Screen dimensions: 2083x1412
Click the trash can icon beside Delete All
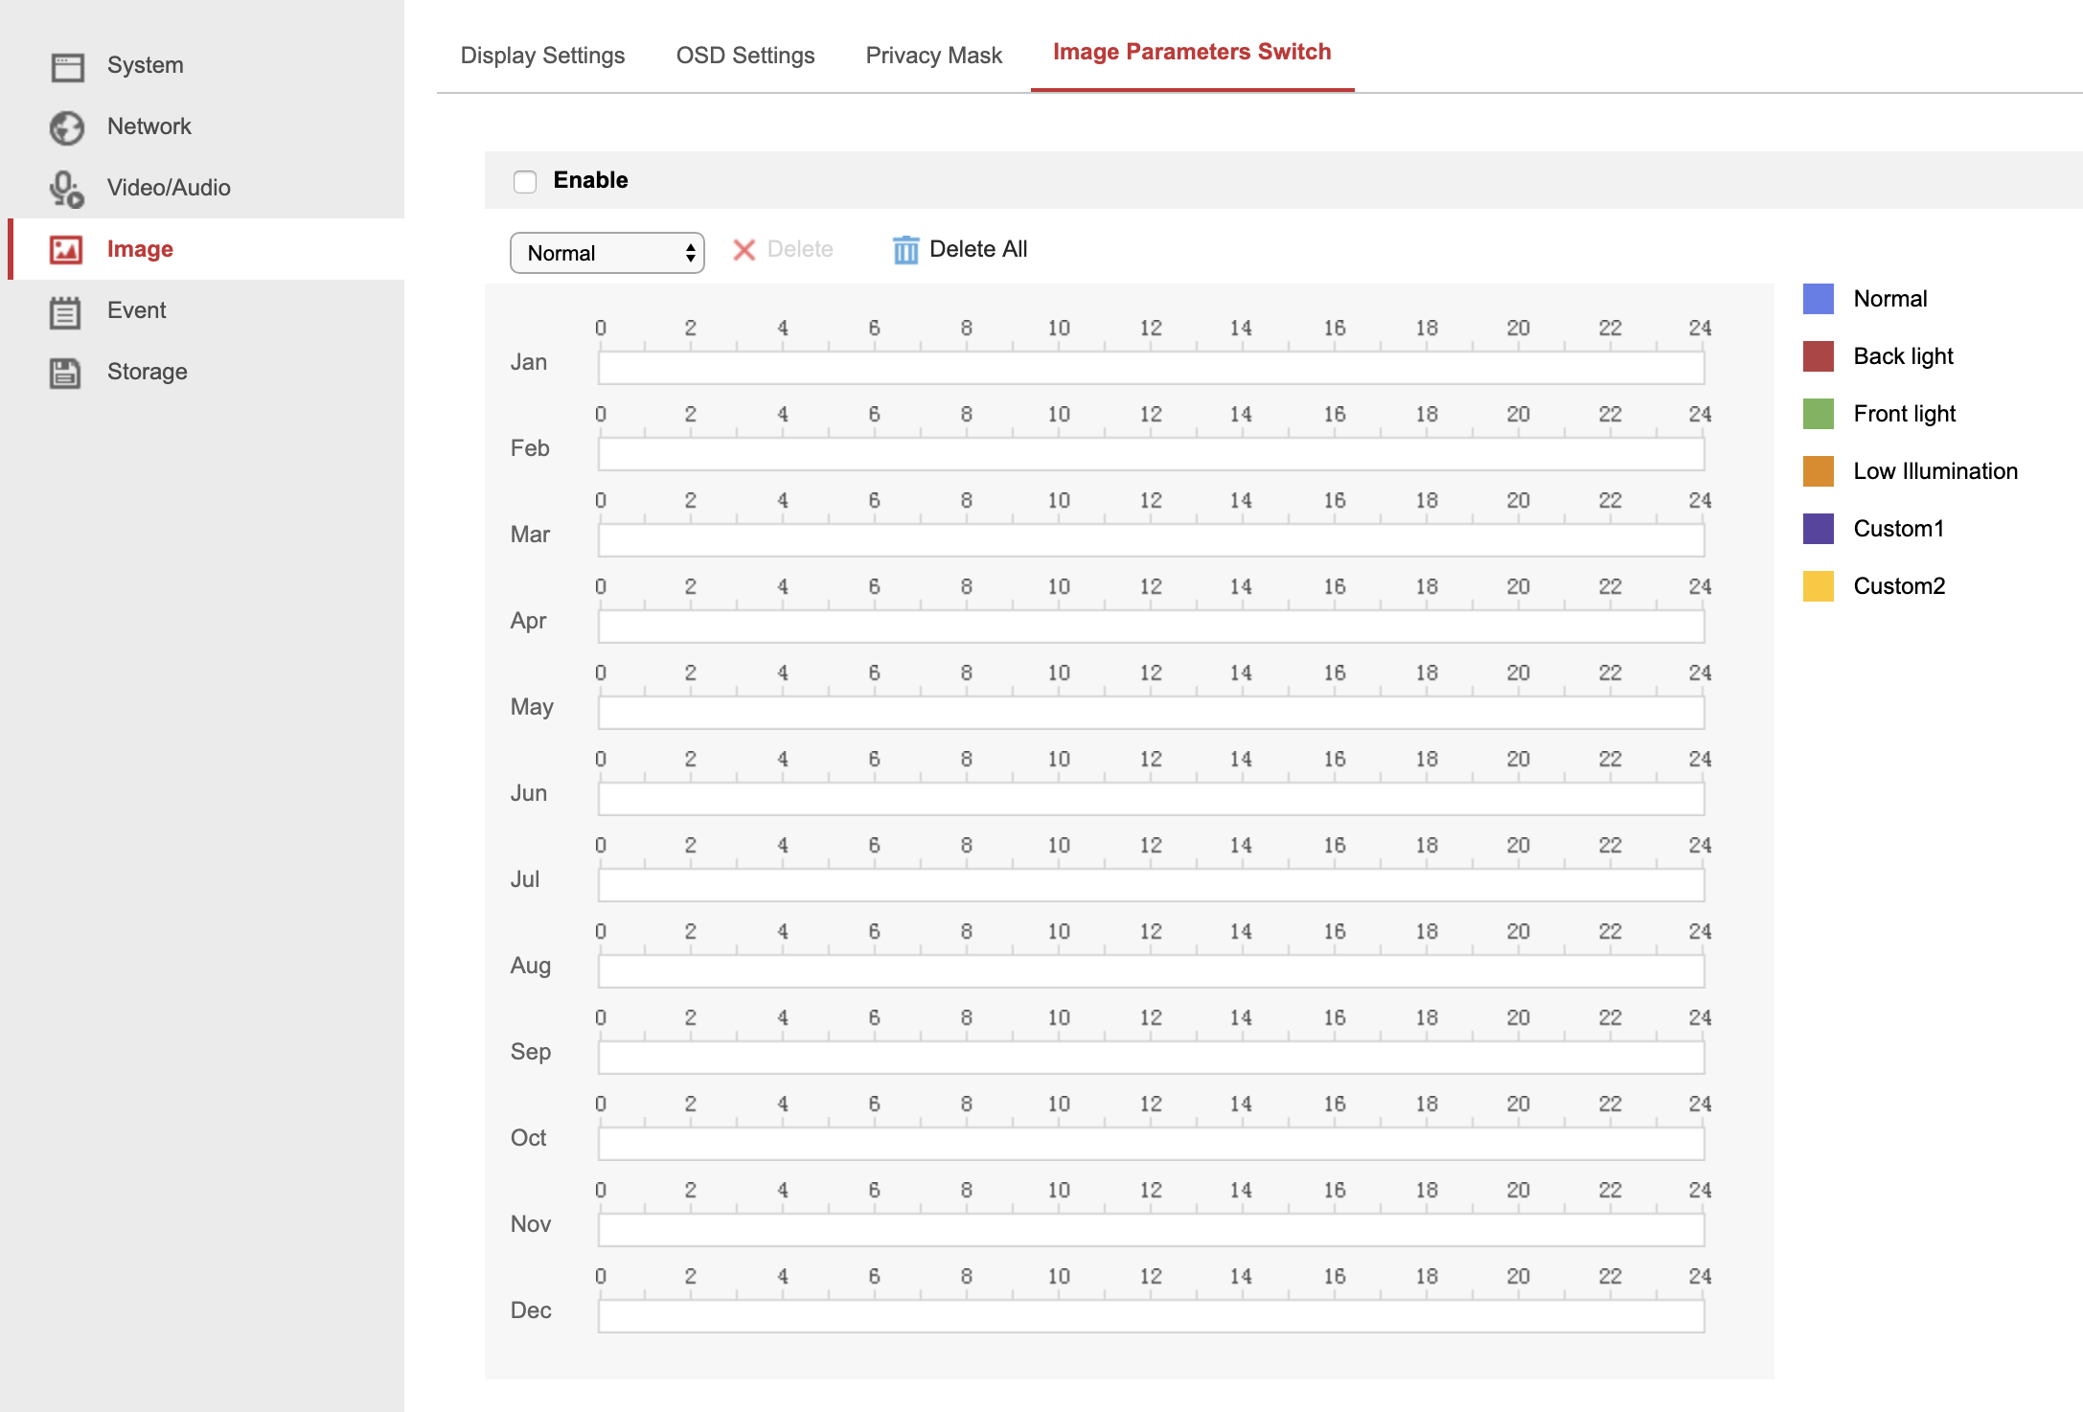pyautogui.click(x=904, y=249)
